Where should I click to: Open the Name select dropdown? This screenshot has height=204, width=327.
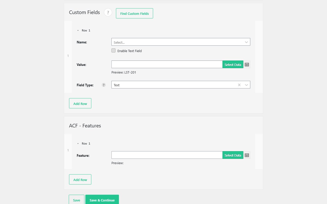click(x=181, y=42)
